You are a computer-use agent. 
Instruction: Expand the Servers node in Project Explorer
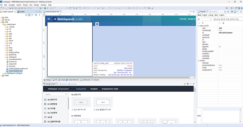[1, 20]
